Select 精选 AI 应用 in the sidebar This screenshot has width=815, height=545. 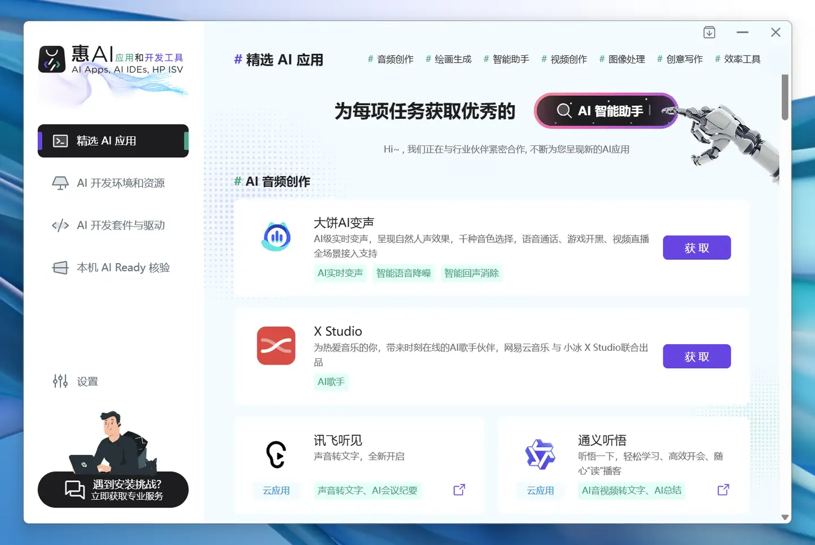(113, 141)
